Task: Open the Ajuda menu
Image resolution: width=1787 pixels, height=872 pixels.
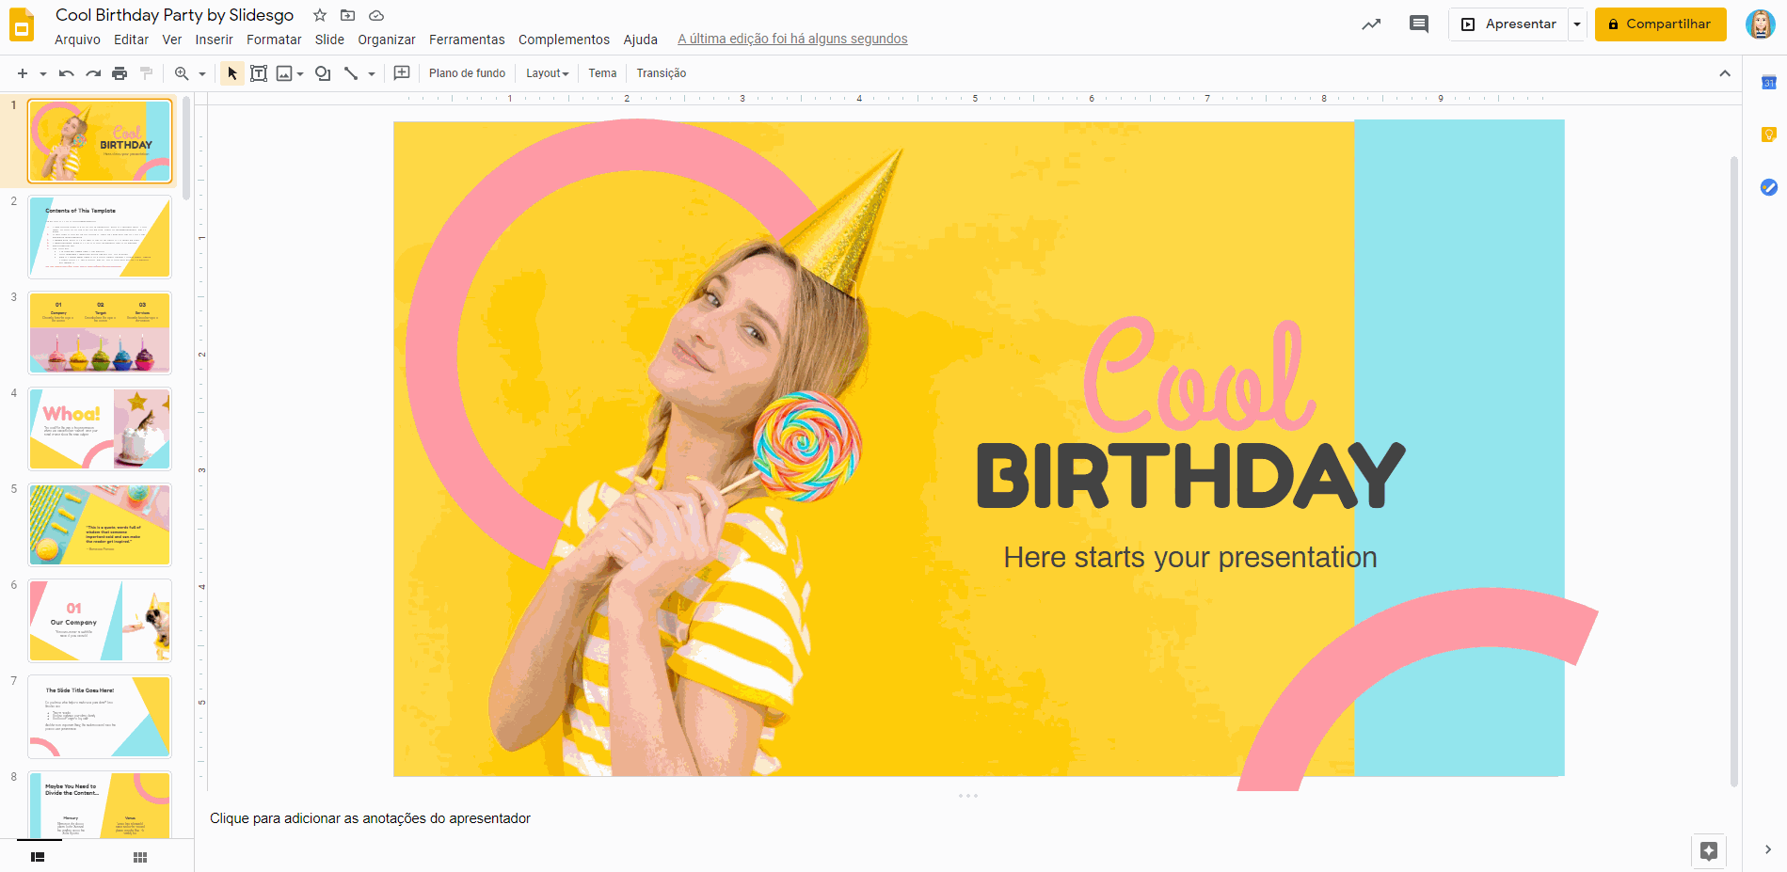Action: pos(640,40)
